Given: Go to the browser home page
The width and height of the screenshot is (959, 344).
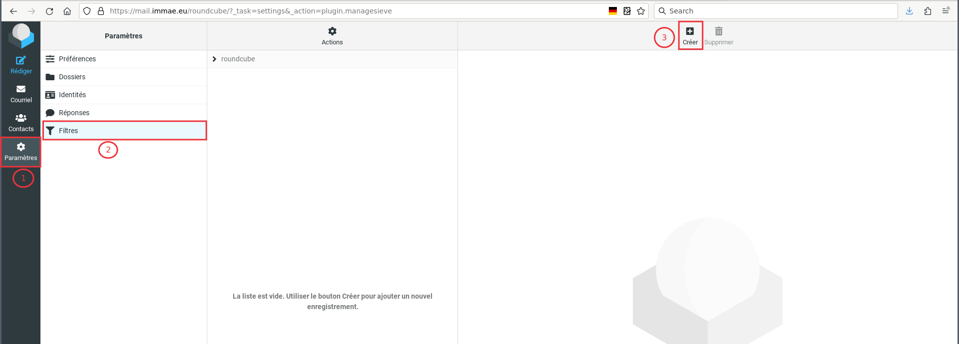Looking at the screenshot, I should (67, 11).
